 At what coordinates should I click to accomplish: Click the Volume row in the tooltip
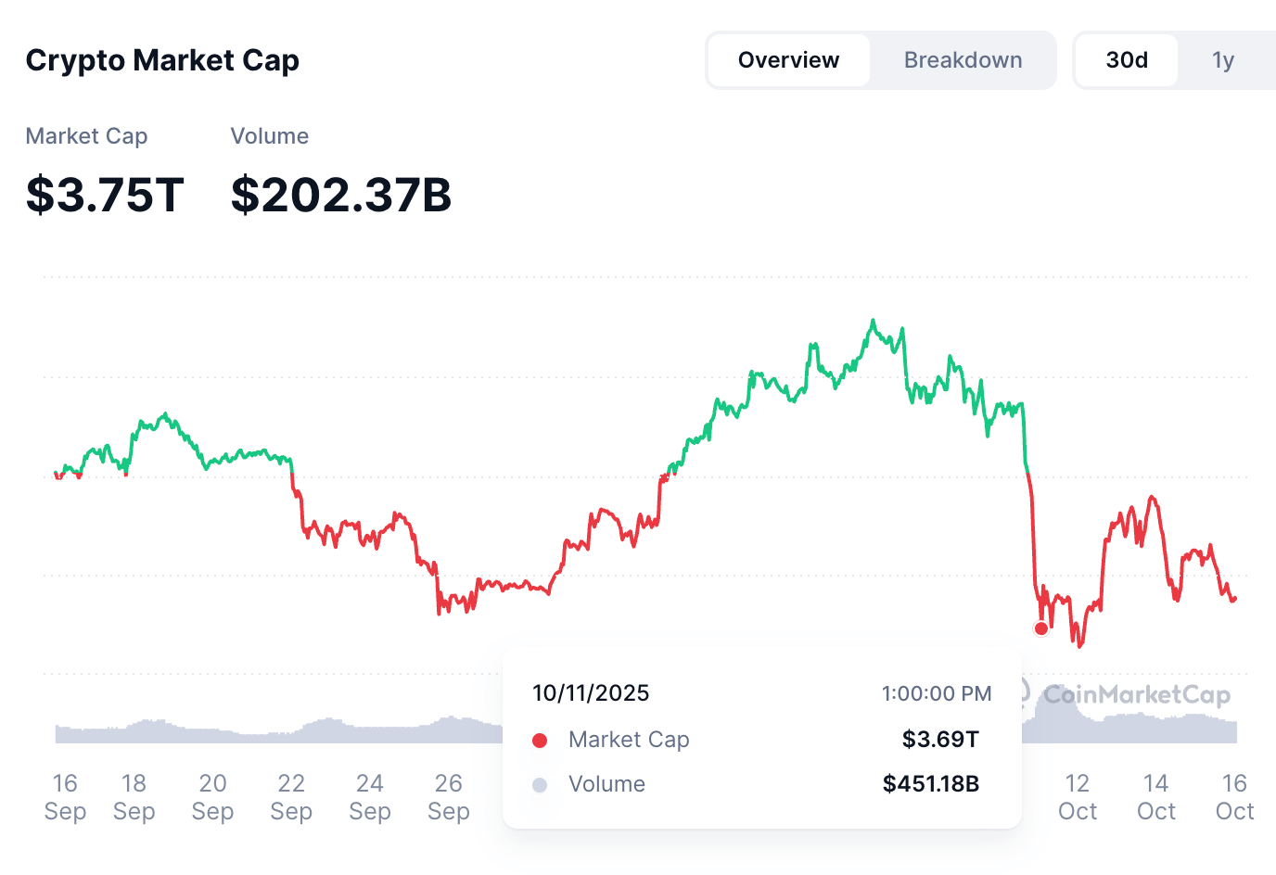tap(606, 784)
